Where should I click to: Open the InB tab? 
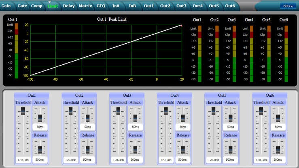132,6
